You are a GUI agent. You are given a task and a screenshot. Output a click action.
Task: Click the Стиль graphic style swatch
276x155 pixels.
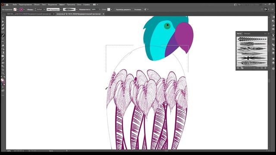[x=109, y=9]
